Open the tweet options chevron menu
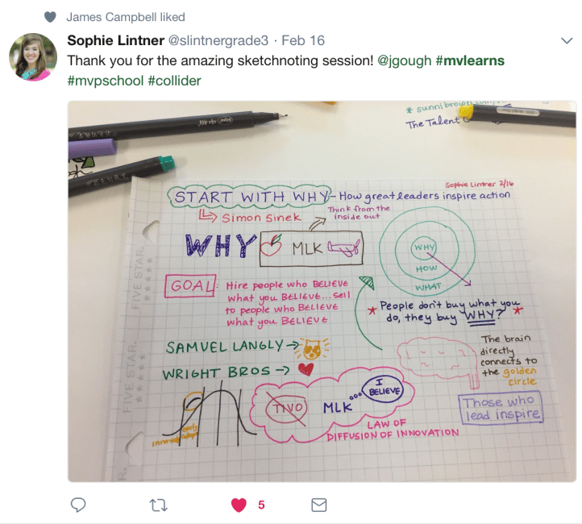582x524 pixels. coord(567,40)
